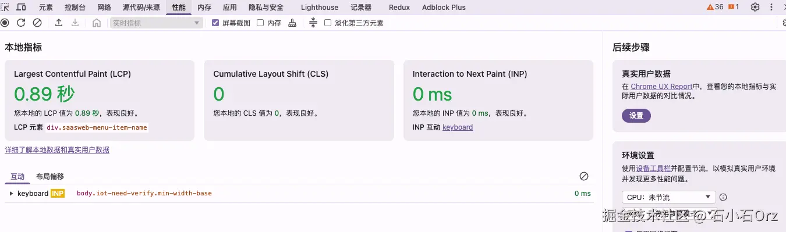The width and height of the screenshot is (786, 232).
Task: Click the collect garbage broom icon
Action: tap(292, 23)
